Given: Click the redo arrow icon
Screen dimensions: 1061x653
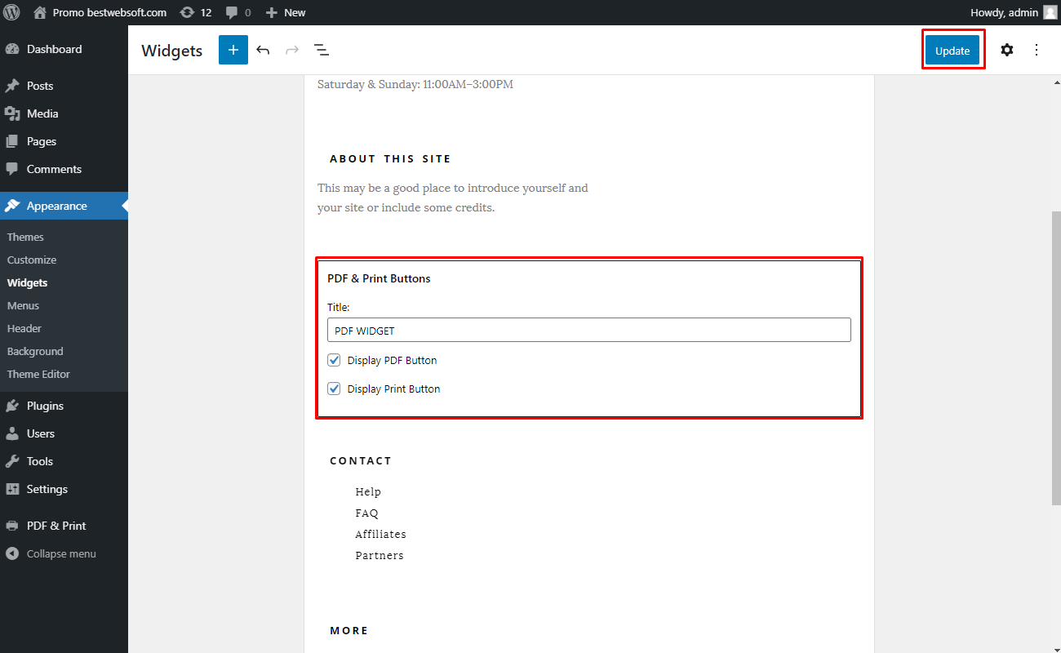Looking at the screenshot, I should click(x=292, y=50).
